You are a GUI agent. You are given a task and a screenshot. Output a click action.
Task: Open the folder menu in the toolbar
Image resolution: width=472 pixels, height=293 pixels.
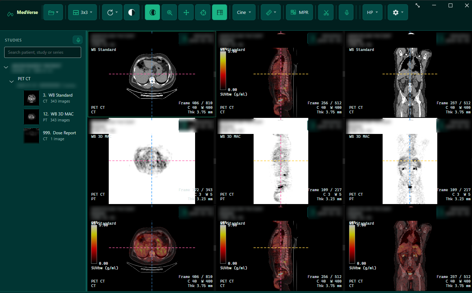pyautogui.click(x=53, y=13)
